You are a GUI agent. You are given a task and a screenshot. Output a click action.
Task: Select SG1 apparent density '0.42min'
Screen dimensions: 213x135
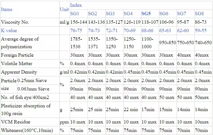pos(79,72)
